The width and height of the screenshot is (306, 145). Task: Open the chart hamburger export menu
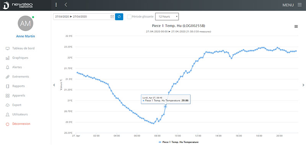tap(296, 27)
